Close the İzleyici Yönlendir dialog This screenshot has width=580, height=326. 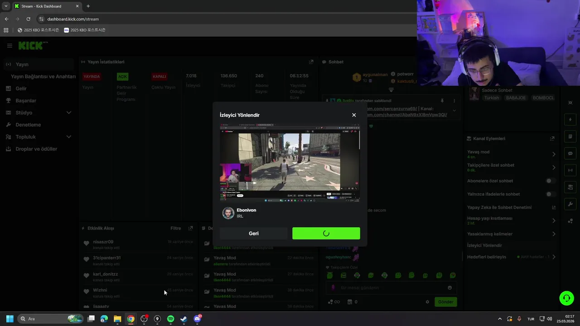point(354,115)
